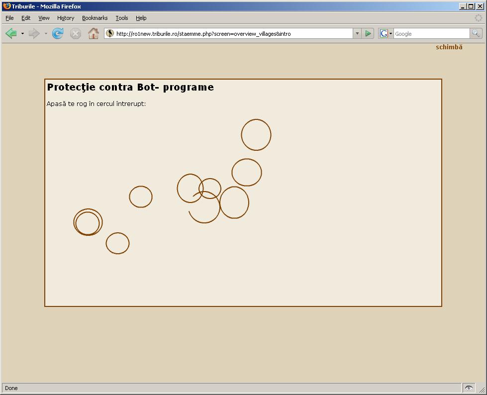
Task: Click the Forward navigation arrow
Action: click(x=34, y=33)
